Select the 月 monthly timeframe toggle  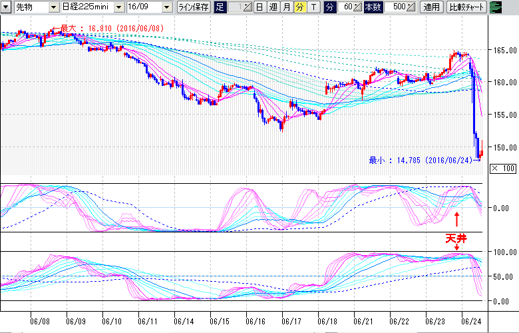[x=287, y=7]
